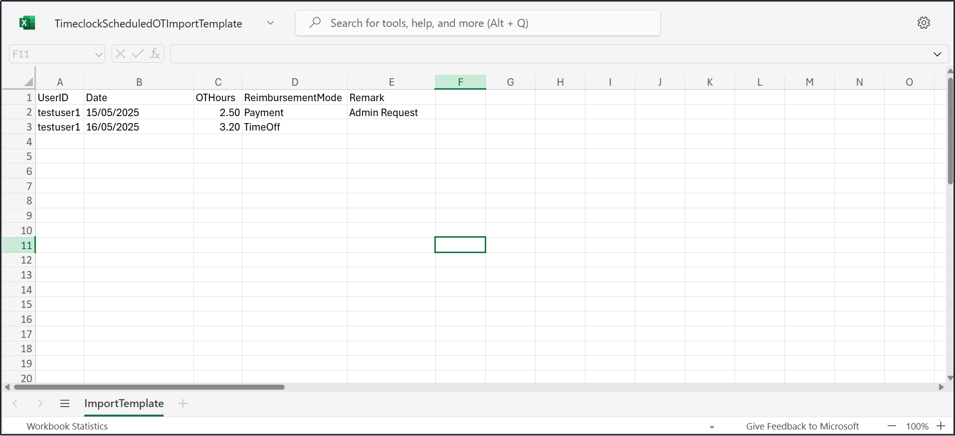Select column A header
955x436 pixels.
[x=60, y=82]
